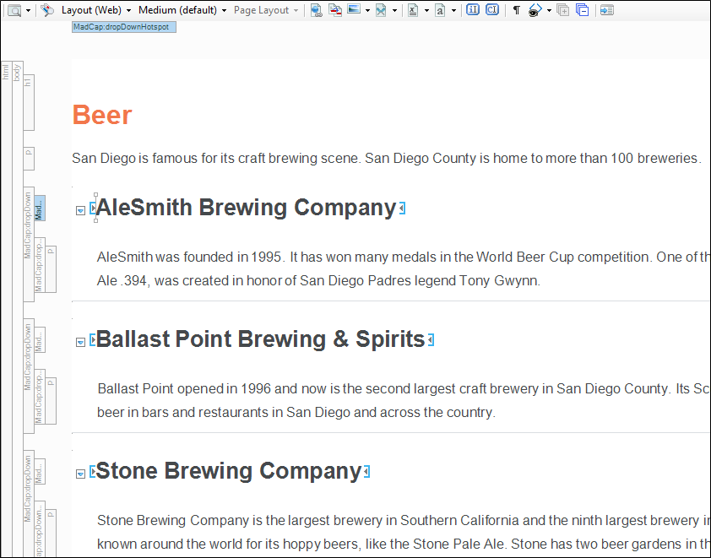The image size is (711, 558).
Task: Click the expand all plus icon
Action: pos(562,10)
